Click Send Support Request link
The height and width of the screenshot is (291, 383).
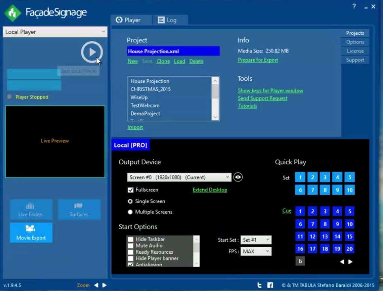point(263,98)
